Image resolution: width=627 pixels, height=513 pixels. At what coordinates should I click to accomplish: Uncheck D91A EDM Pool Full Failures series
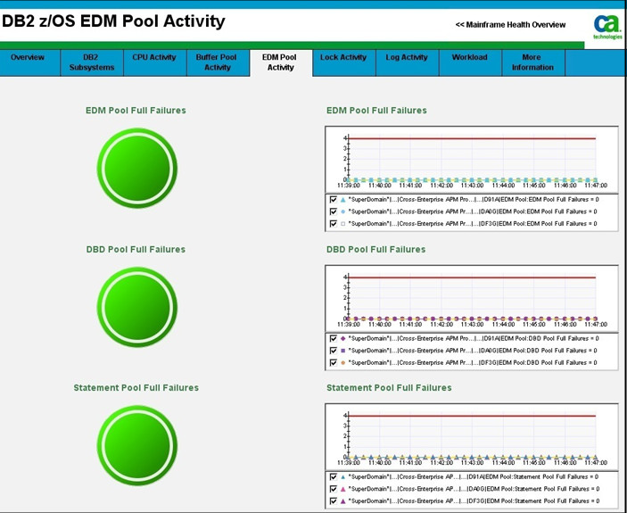pyautogui.click(x=333, y=199)
